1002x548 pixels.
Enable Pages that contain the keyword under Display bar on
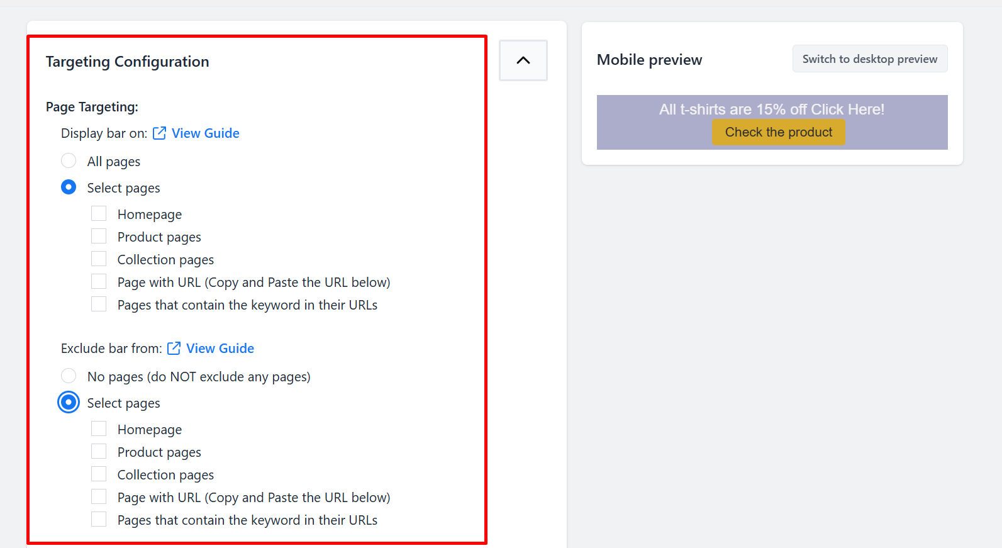99,305
